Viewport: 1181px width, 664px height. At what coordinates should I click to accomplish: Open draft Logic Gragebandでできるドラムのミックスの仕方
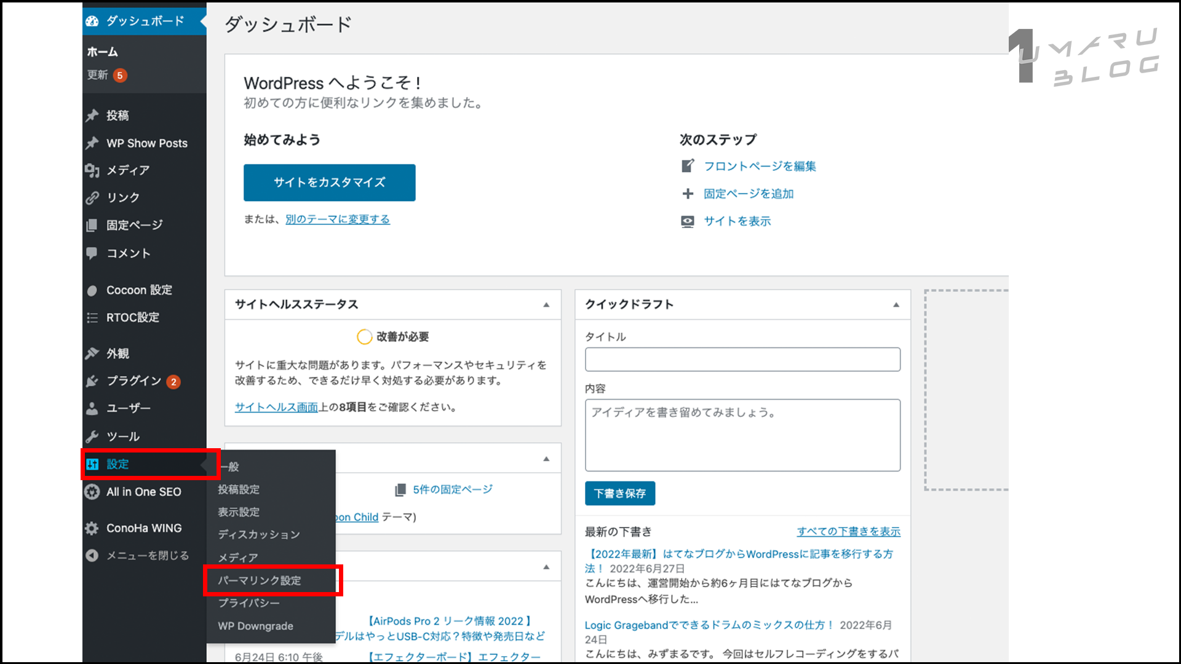[x=709, y=625]
